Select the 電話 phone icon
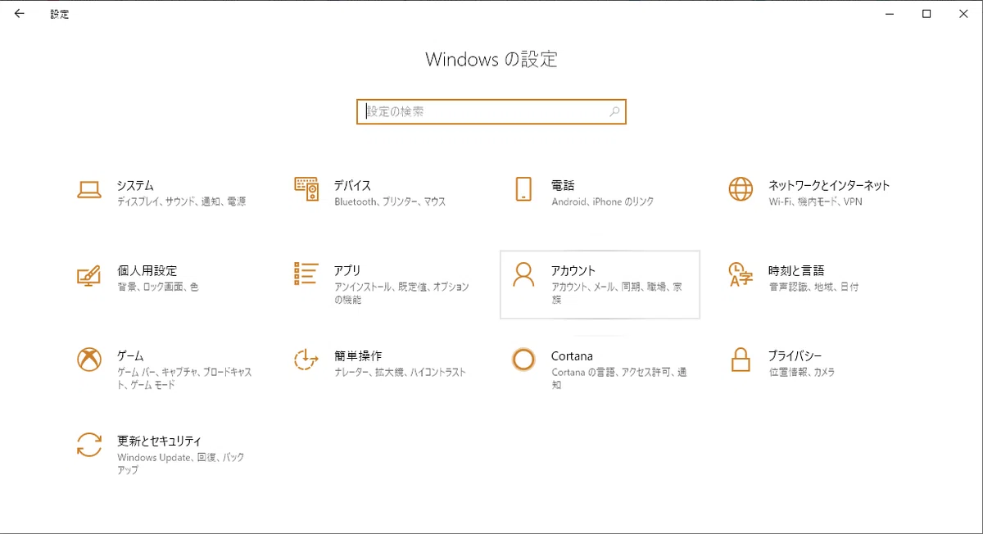The width and height of the screenshot is (983, 534). [x=523, y=189]
